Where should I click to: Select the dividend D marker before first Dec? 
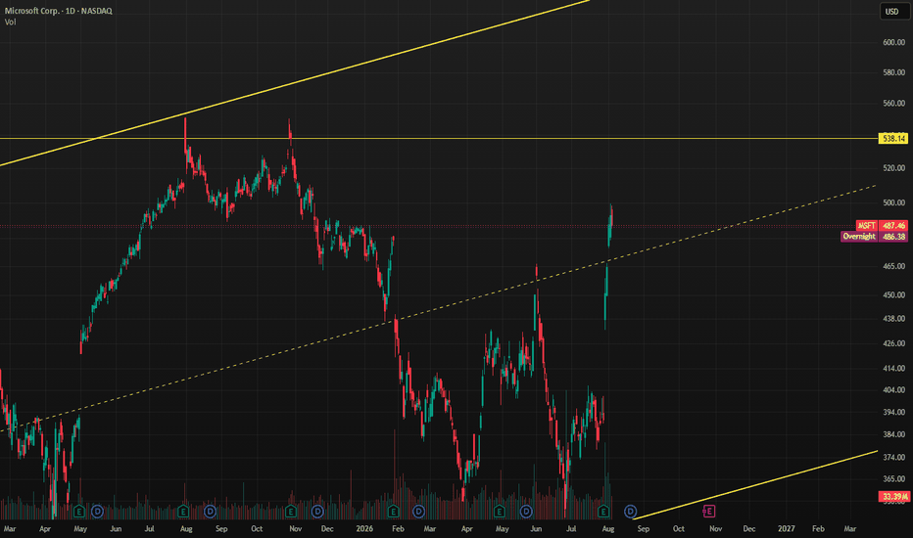tap(317, 512)
